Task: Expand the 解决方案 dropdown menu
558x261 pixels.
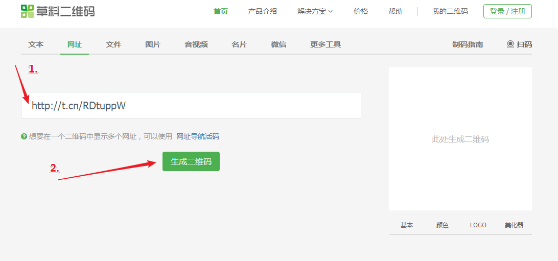Action: pos(315,11)
